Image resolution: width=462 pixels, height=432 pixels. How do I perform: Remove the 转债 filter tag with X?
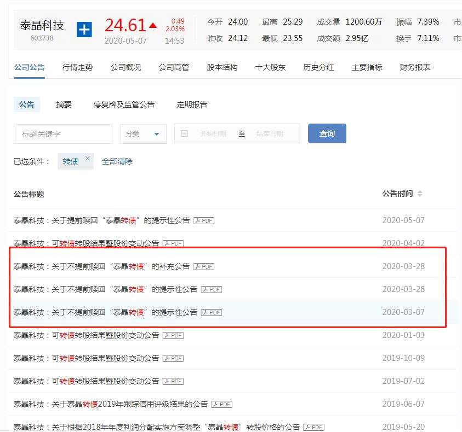click(88, 158)
